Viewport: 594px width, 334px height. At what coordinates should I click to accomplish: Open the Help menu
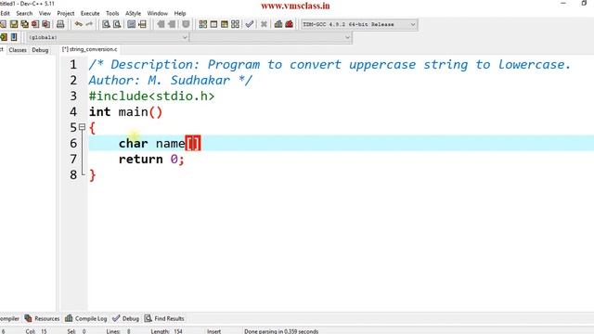(180, 13)
